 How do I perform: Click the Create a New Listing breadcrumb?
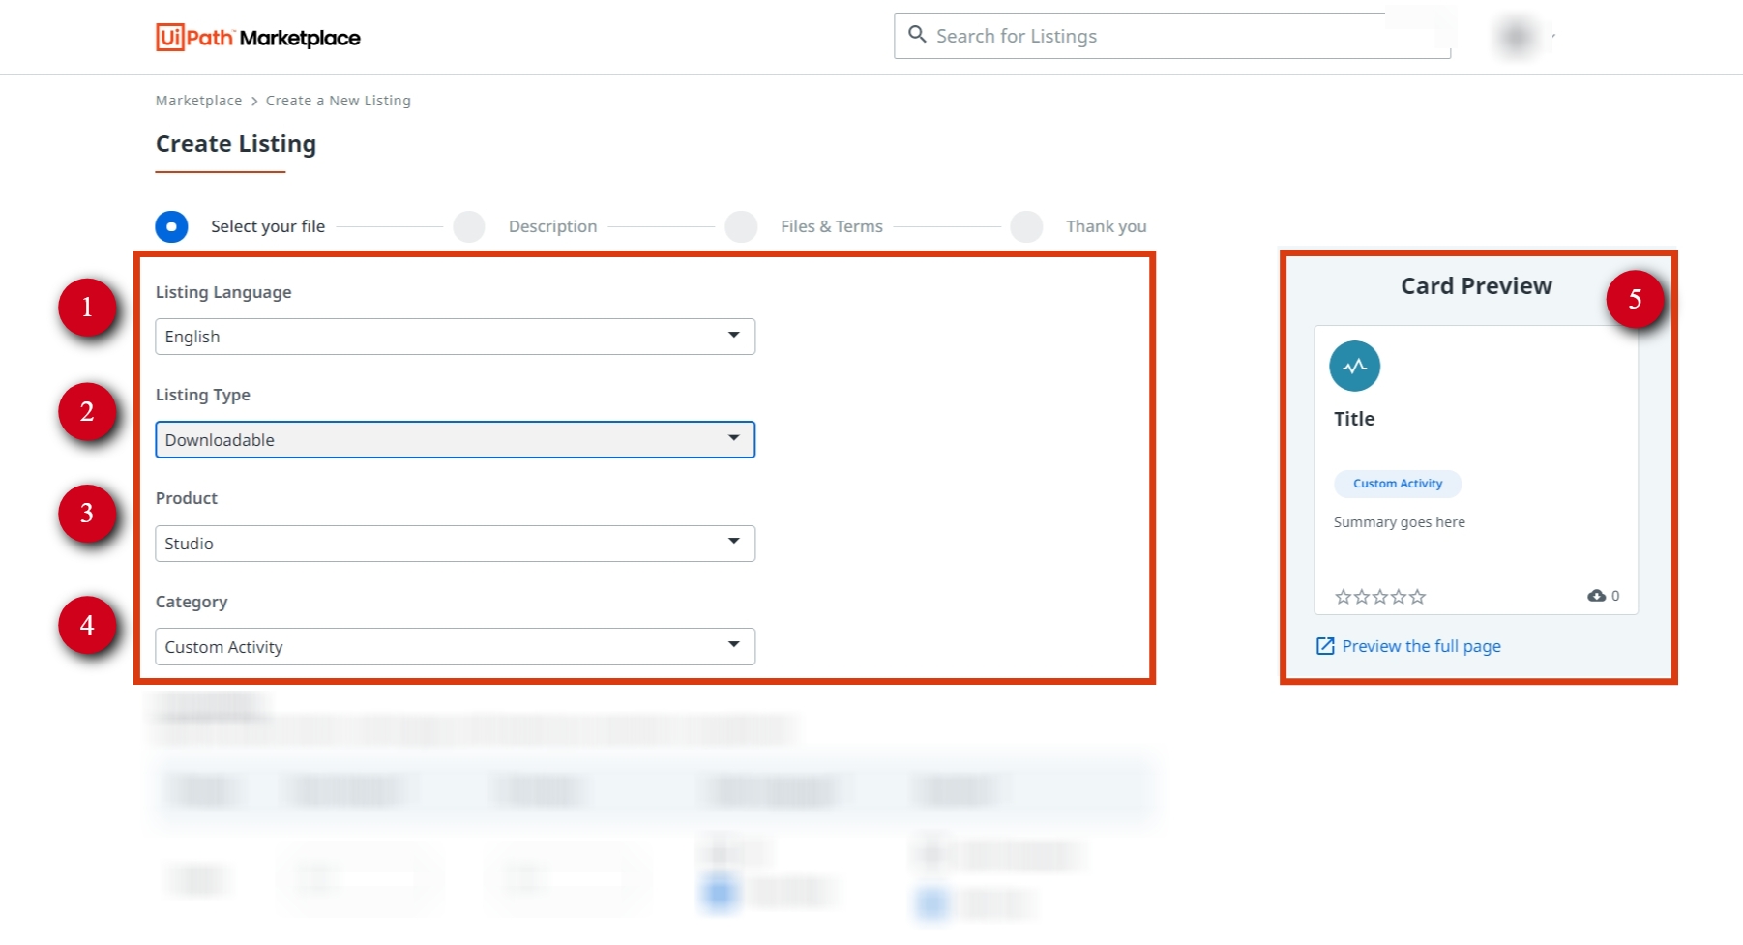338,101
